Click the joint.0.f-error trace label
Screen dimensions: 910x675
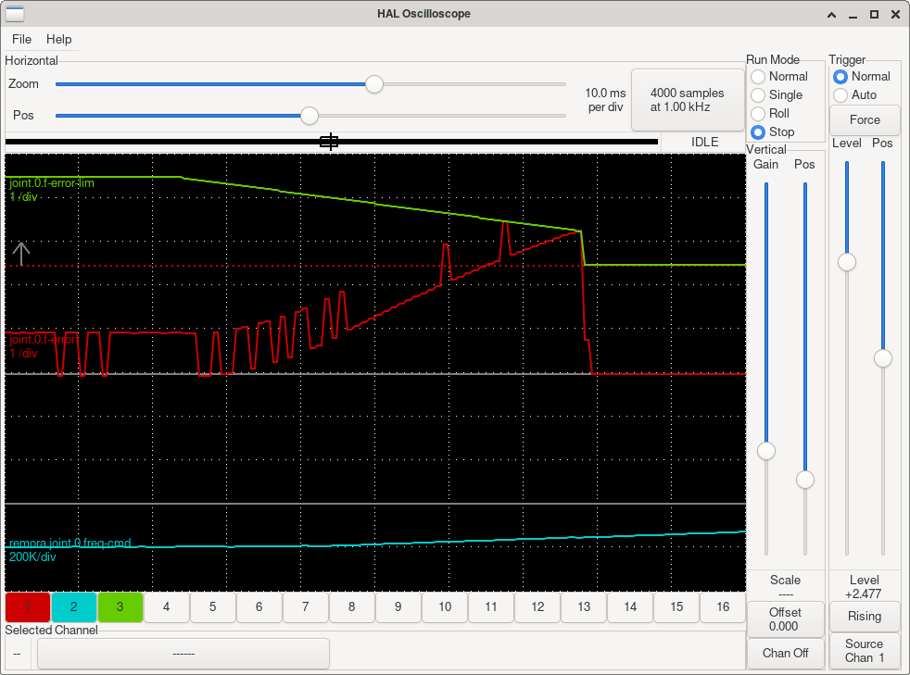tap(43, 340)
